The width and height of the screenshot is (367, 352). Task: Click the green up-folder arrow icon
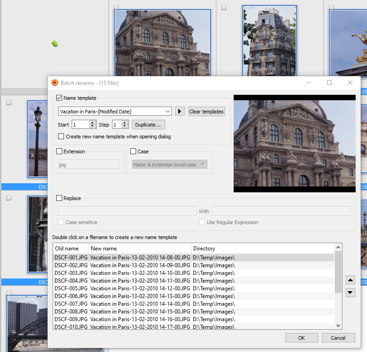[54, 44]
